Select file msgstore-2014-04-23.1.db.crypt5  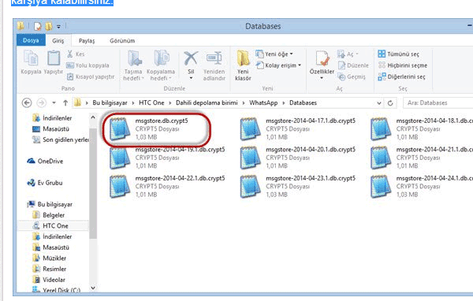click(298, 187)
